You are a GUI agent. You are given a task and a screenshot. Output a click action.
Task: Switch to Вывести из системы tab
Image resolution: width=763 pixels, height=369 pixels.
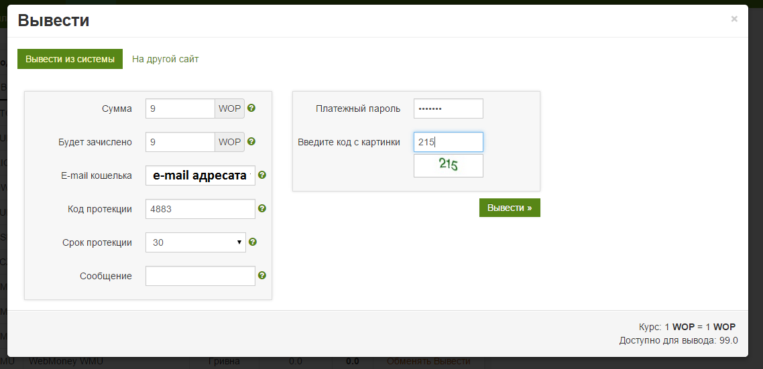(x=70, y=59)
